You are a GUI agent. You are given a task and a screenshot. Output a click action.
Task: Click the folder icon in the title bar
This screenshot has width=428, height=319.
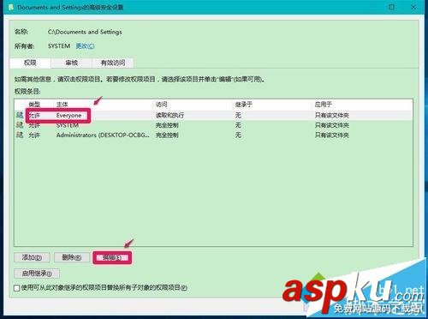click(11, 7)
